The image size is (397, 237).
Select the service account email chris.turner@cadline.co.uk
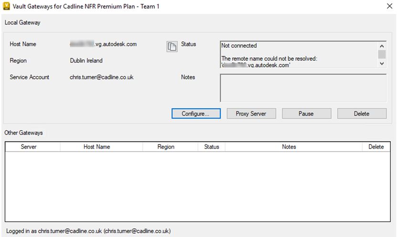click(x=102, y=77)
